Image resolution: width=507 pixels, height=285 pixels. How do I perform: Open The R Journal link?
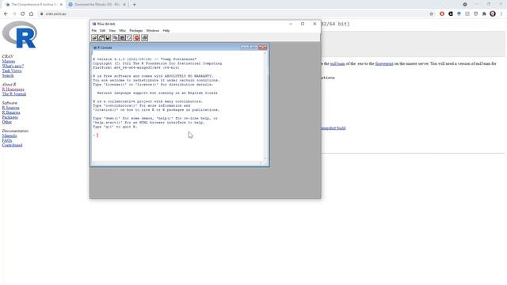click(14, 93)
